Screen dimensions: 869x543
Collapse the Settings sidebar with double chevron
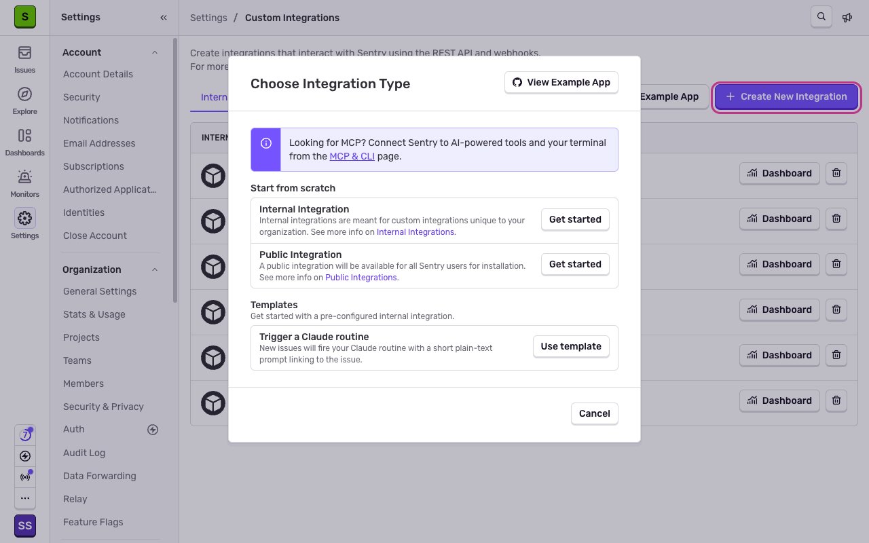point(164,18)
